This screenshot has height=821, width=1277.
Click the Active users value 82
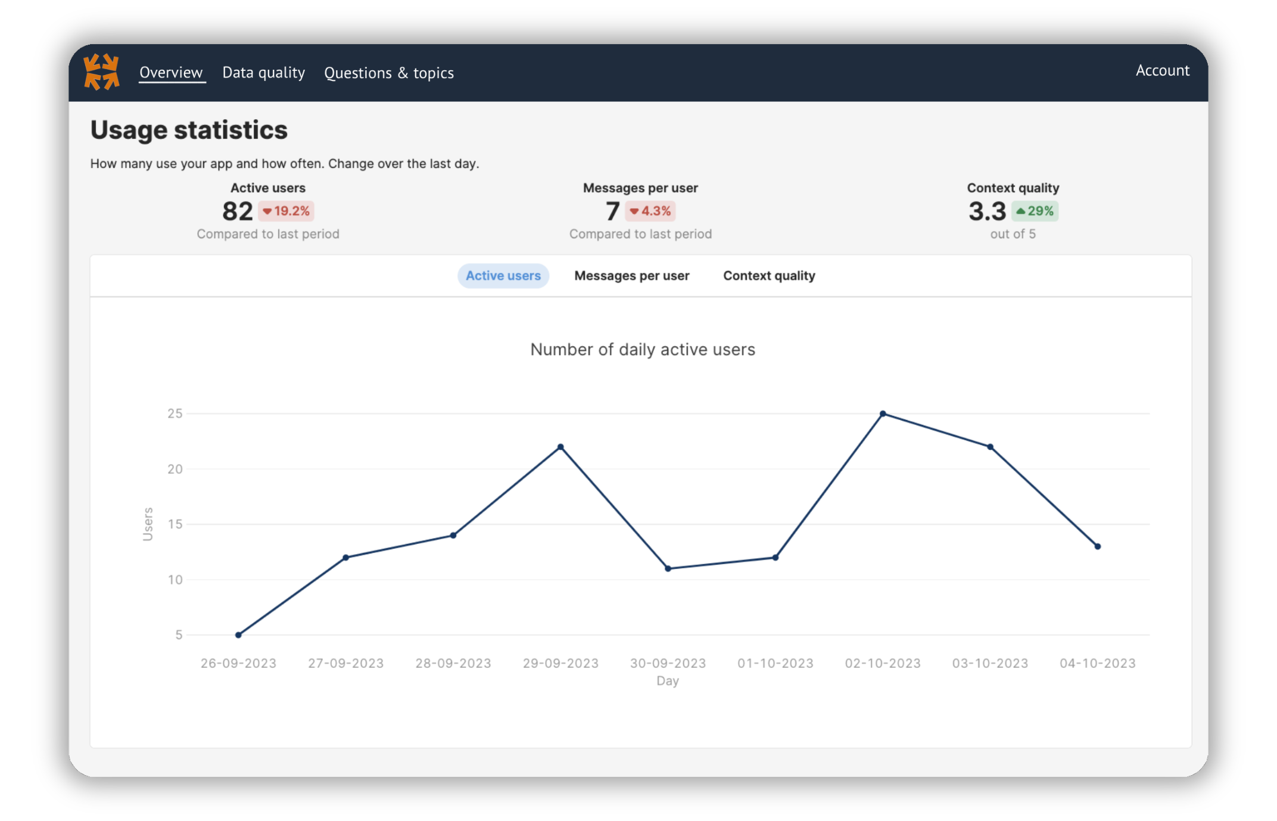(237, 211)
